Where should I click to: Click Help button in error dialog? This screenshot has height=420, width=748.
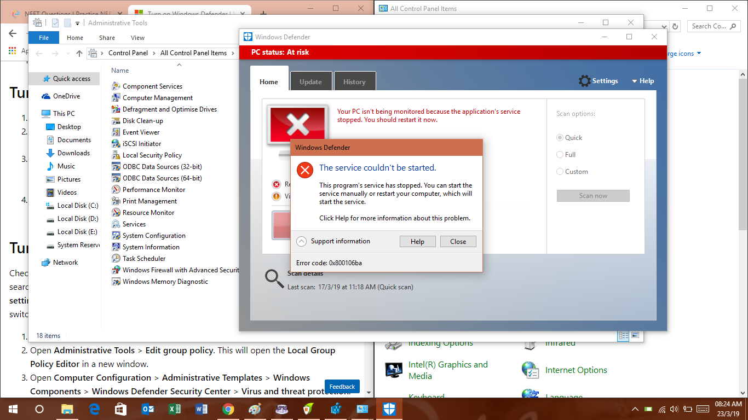[x=417, y=241]
